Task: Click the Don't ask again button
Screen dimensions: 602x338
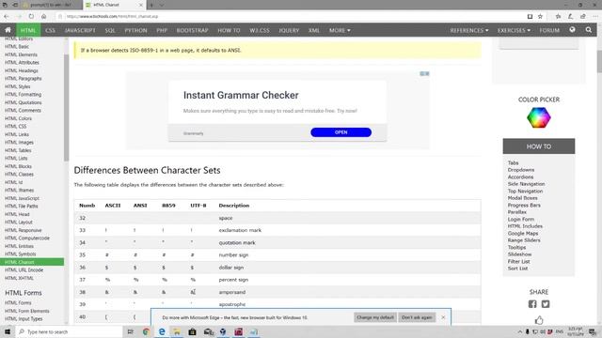Action: point(417,317)
